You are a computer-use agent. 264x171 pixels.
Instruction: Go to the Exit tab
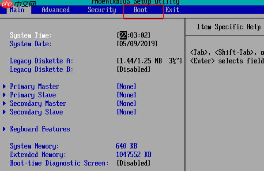click(x=172, y=10)
